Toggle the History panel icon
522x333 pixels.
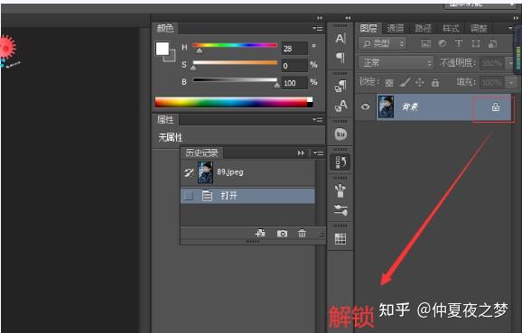coord(340,162)
